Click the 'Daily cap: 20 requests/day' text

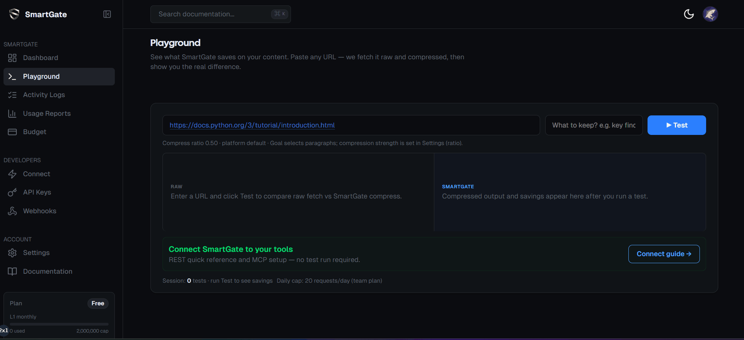(x=329, y=281)
